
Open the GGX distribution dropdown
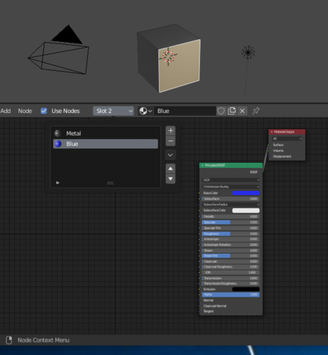tap(230, 180)
